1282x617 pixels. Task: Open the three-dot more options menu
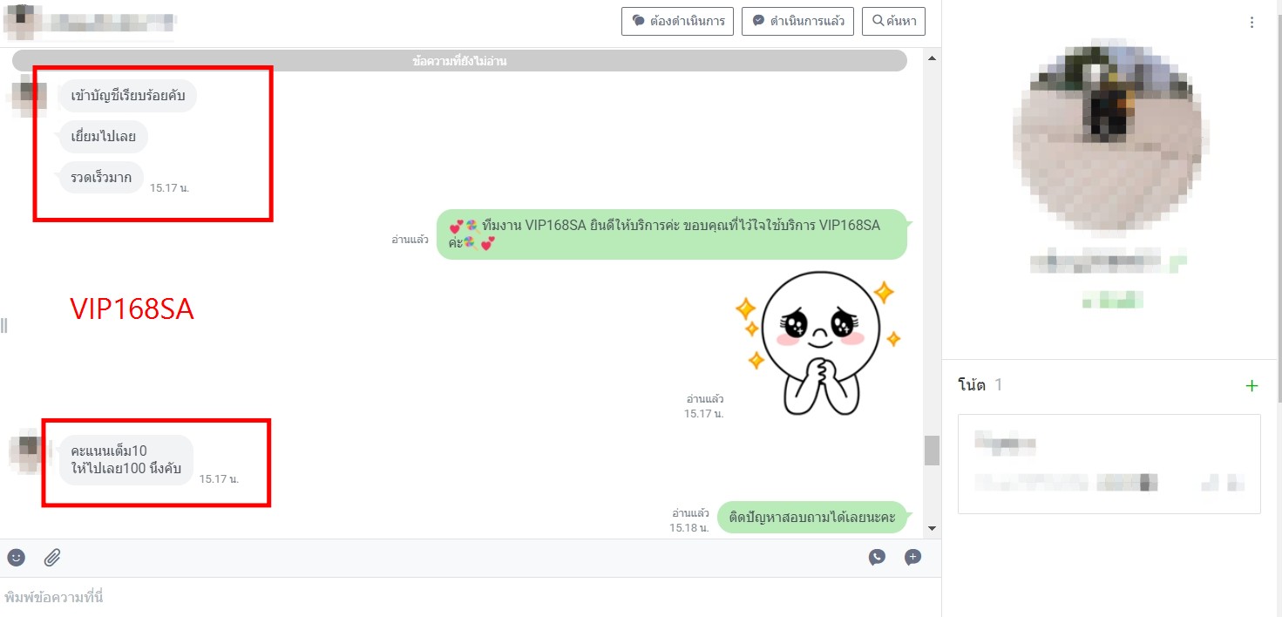point(1251,23)
